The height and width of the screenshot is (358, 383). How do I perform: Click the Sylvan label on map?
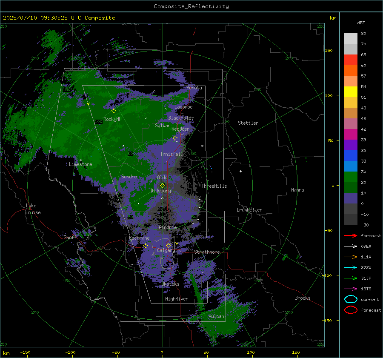(163, 126)
